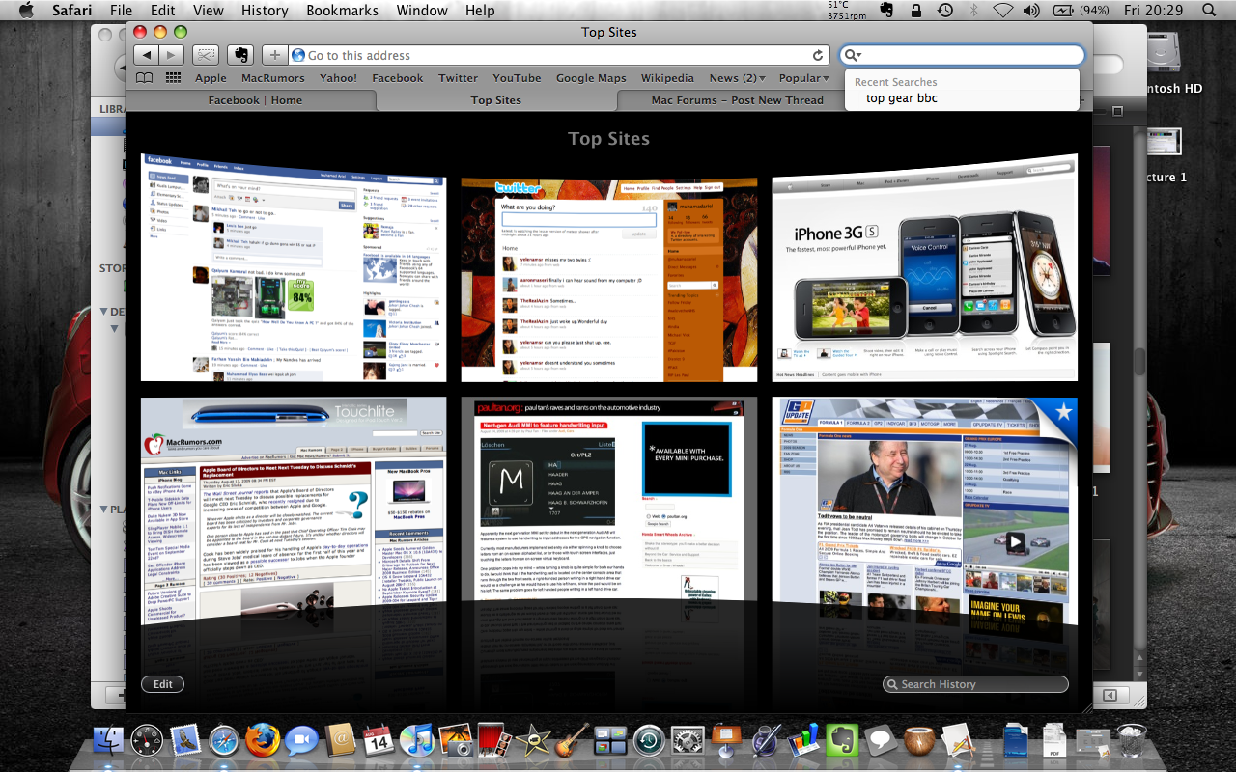Open the Facebook Top Sites thumbnail
1236x772 pixels.
pyautogui.click(x=294, y=267)
